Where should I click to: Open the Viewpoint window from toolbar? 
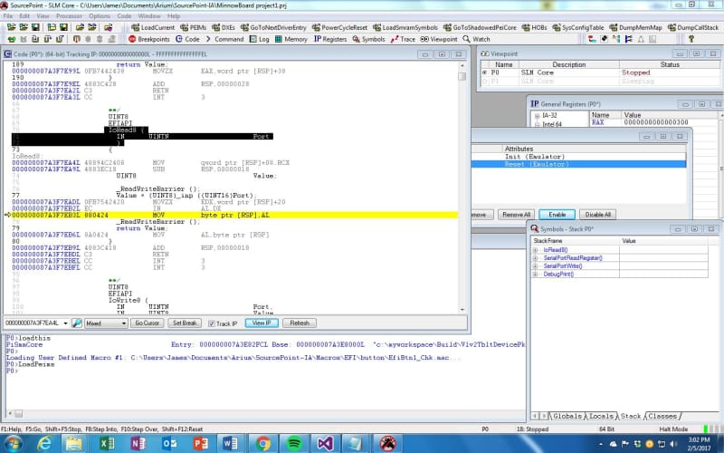coord(439,39)
